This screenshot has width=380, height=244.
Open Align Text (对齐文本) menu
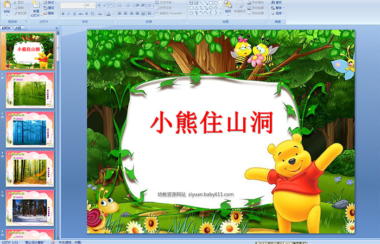click(x=165, y=8)
